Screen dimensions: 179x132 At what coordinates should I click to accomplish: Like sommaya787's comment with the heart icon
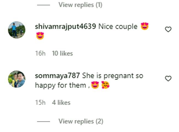168,79
